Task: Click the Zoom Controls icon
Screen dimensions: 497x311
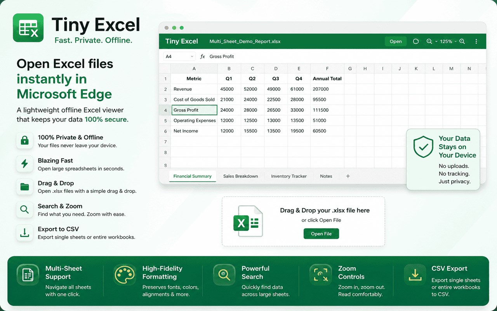Action: 321,275
